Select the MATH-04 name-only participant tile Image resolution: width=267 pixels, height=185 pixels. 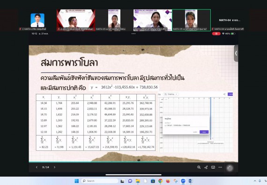(x=230, y=20)
